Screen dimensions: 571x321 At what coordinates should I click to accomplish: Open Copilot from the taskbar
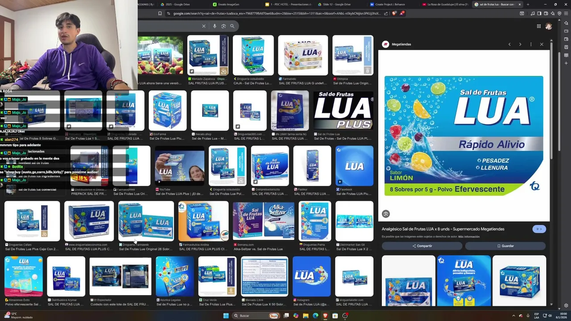(296, 316)
